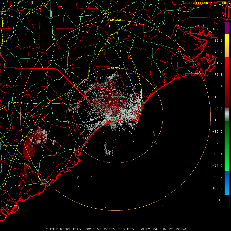
Task: Click the 50 NMI range ring label
Action: 115,68
